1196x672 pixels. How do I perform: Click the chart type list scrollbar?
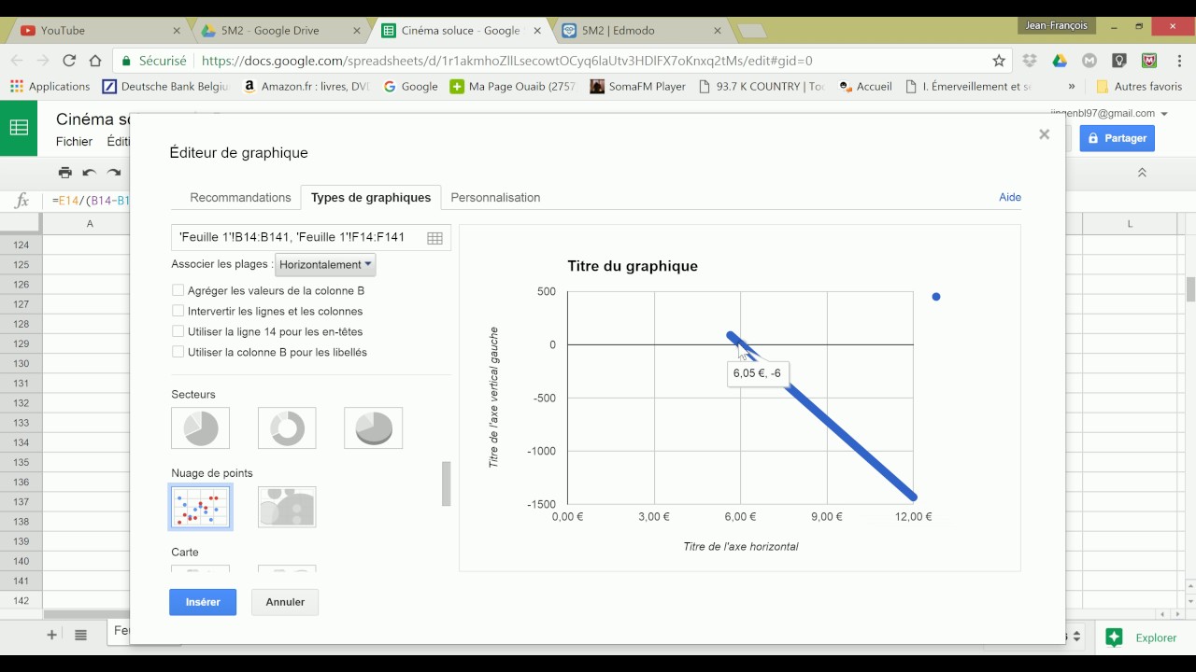(x=447, y=483)
